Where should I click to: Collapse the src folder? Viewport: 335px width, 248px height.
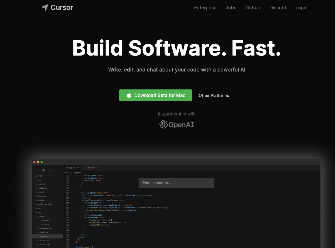pyautogui.click(x=36, y=212)
